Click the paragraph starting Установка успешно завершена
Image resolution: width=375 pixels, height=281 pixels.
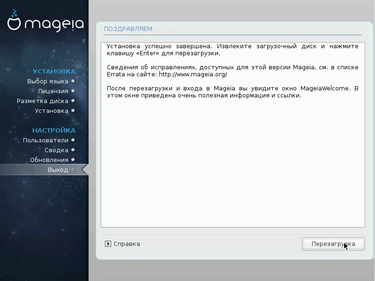pyautogui.click(x=232, y=50)
